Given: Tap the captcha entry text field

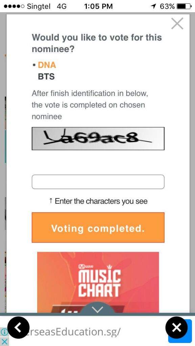Looking at the screenshot, I should pos(98,181).
